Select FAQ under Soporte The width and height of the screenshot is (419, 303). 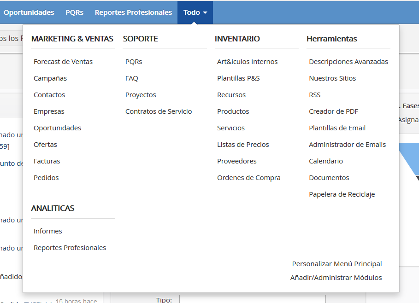pos(131,78)
